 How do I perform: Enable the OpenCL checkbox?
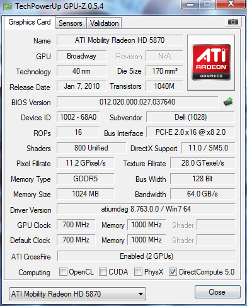point(63,271)
